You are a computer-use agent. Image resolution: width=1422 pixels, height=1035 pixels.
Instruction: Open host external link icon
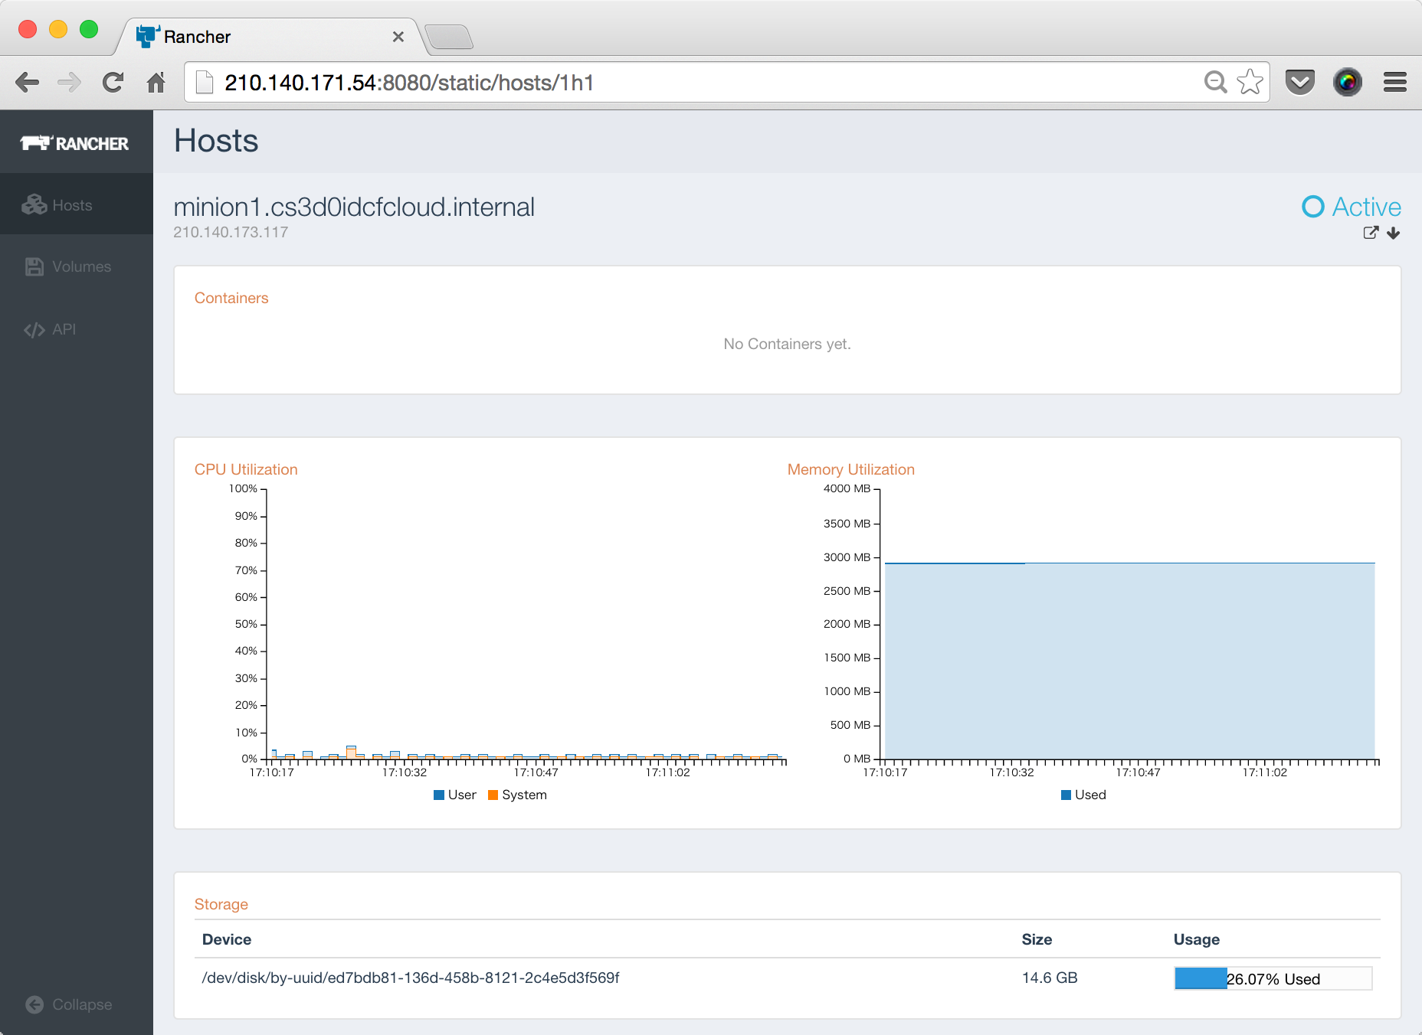click(1371, 233)
